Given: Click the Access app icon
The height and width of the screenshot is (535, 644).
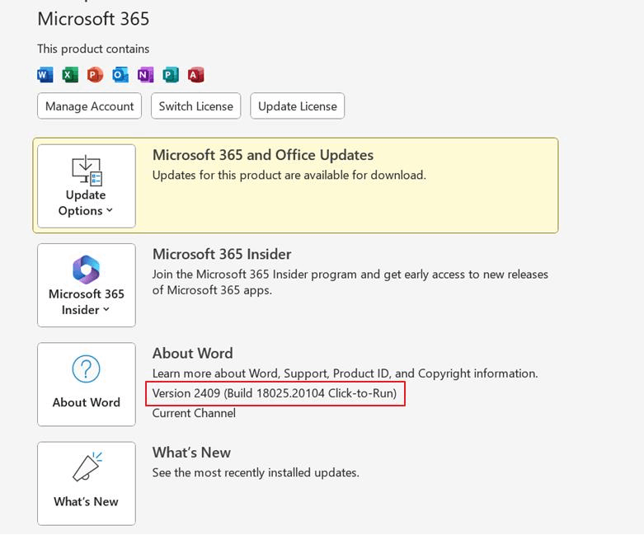Looking at the screenshot, I should pos(196,75).
